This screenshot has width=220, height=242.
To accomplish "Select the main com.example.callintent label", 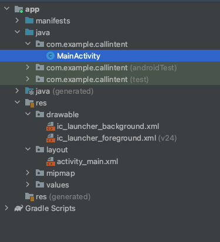I will [x=87, y=45].
